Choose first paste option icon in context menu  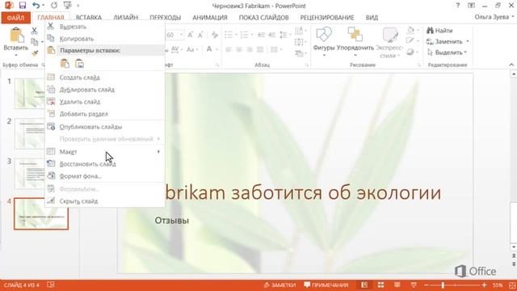(65, 63)
